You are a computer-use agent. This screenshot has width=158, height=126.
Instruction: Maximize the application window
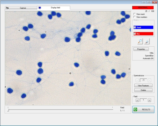pyautogui.click(x=149, y=2)
